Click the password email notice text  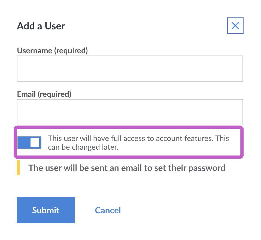(x=127, y=168)
